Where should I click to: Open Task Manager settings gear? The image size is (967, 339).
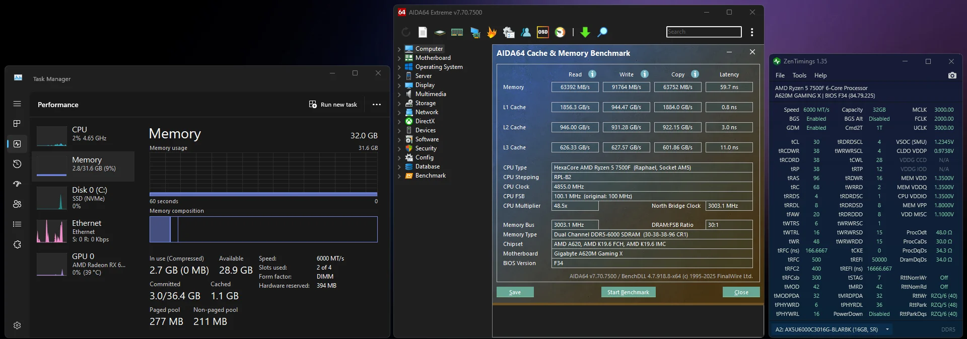pos(17,325)
